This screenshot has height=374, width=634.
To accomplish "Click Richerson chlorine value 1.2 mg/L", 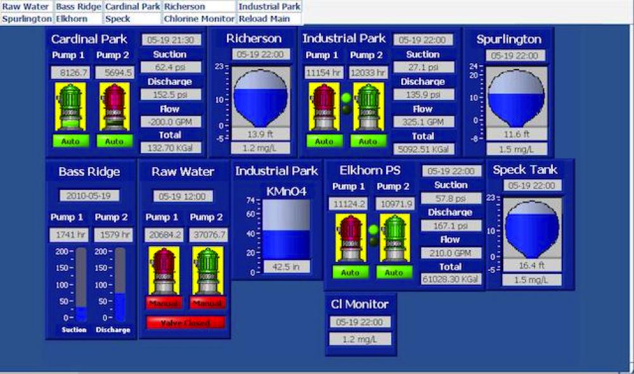I will click(x=261, y=148).
